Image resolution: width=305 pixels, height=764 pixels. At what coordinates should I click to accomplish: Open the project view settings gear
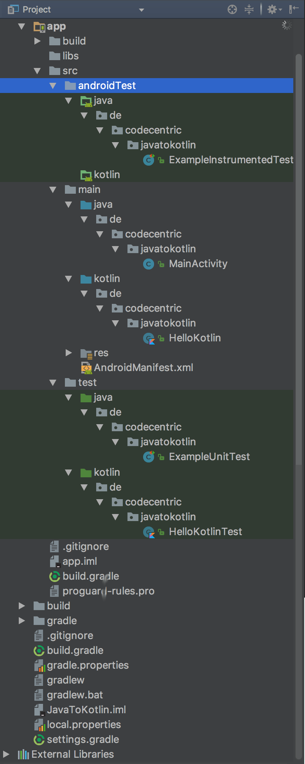[274, 9]
